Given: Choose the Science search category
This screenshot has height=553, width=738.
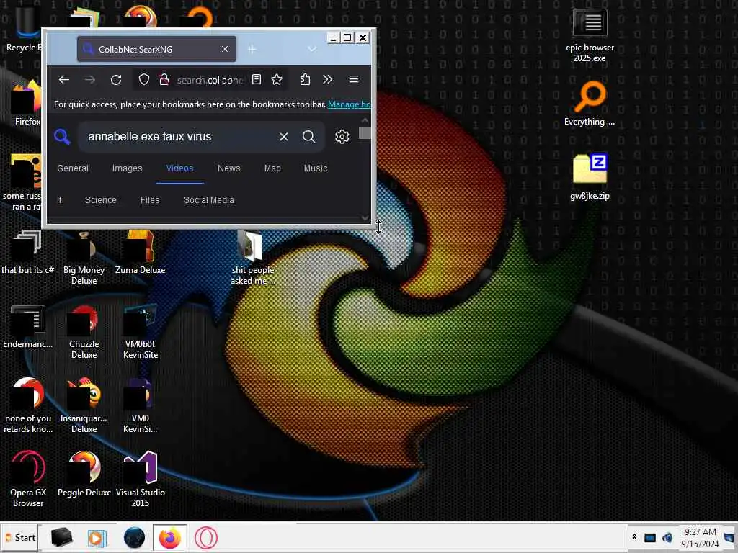Looking at the screenshot, I should (101, 200).
